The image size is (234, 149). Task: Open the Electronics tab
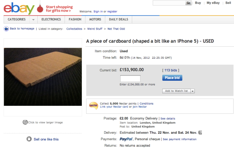(51, 20)
